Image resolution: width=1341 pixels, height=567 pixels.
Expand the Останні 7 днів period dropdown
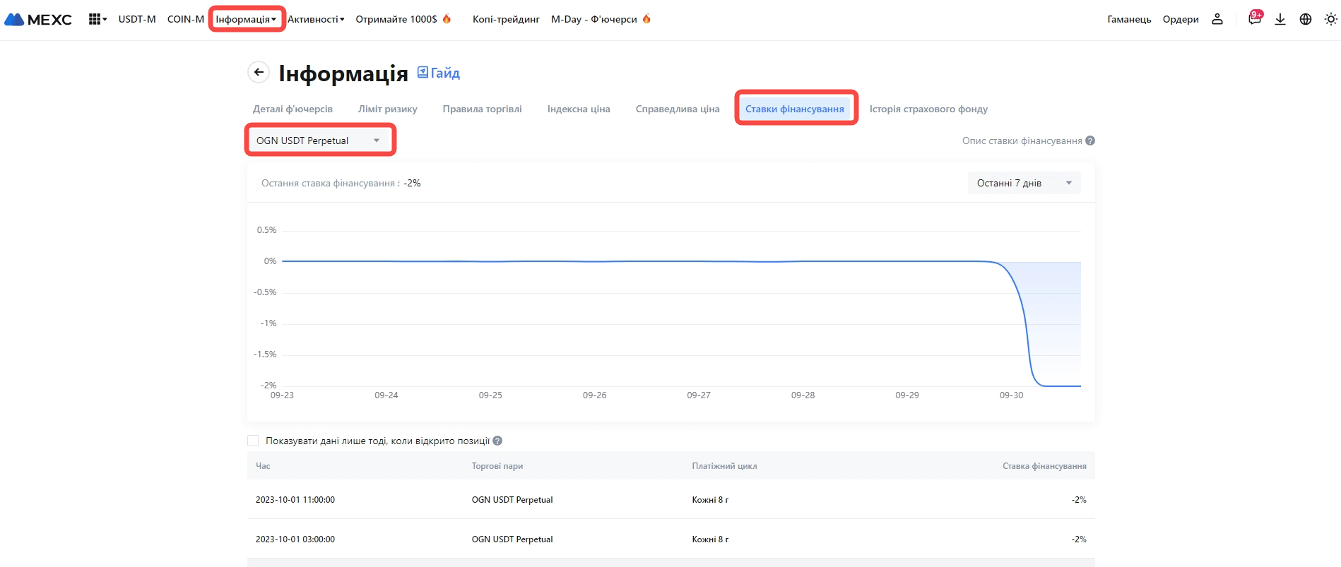tap(1023, 183)
